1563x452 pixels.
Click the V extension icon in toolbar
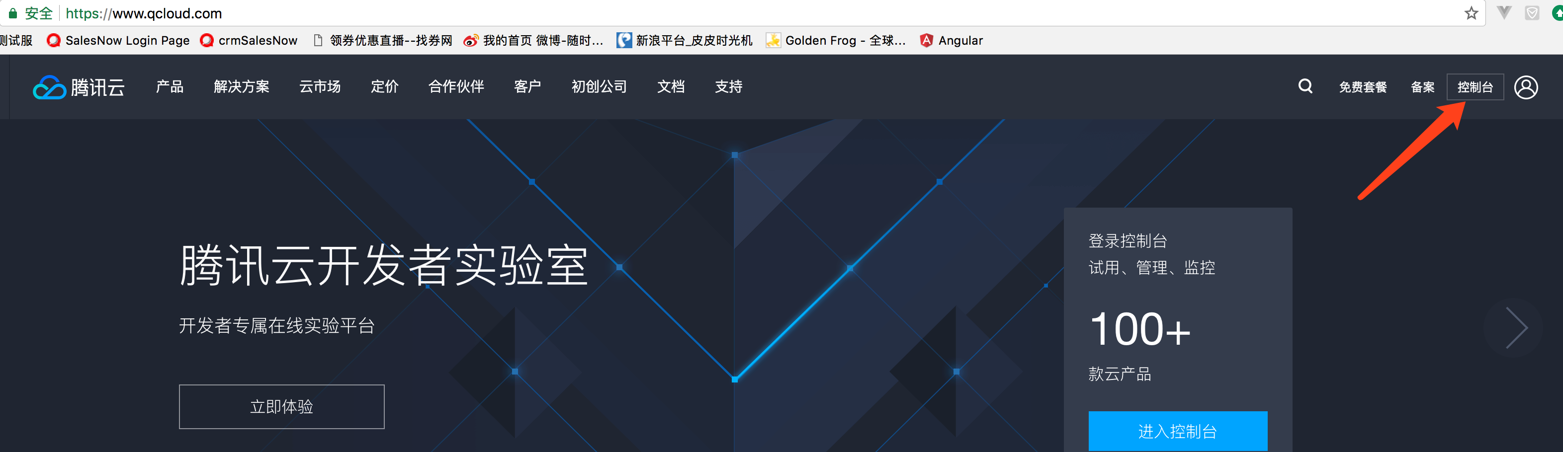(x=1504, y=13)
